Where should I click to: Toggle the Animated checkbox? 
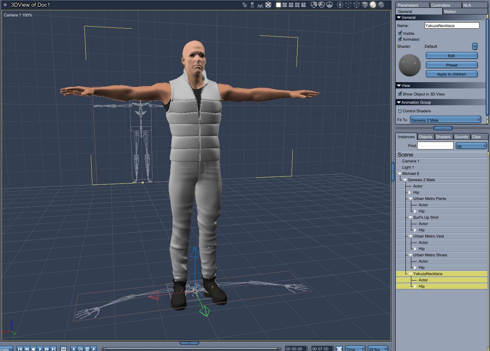pos(400,39)
